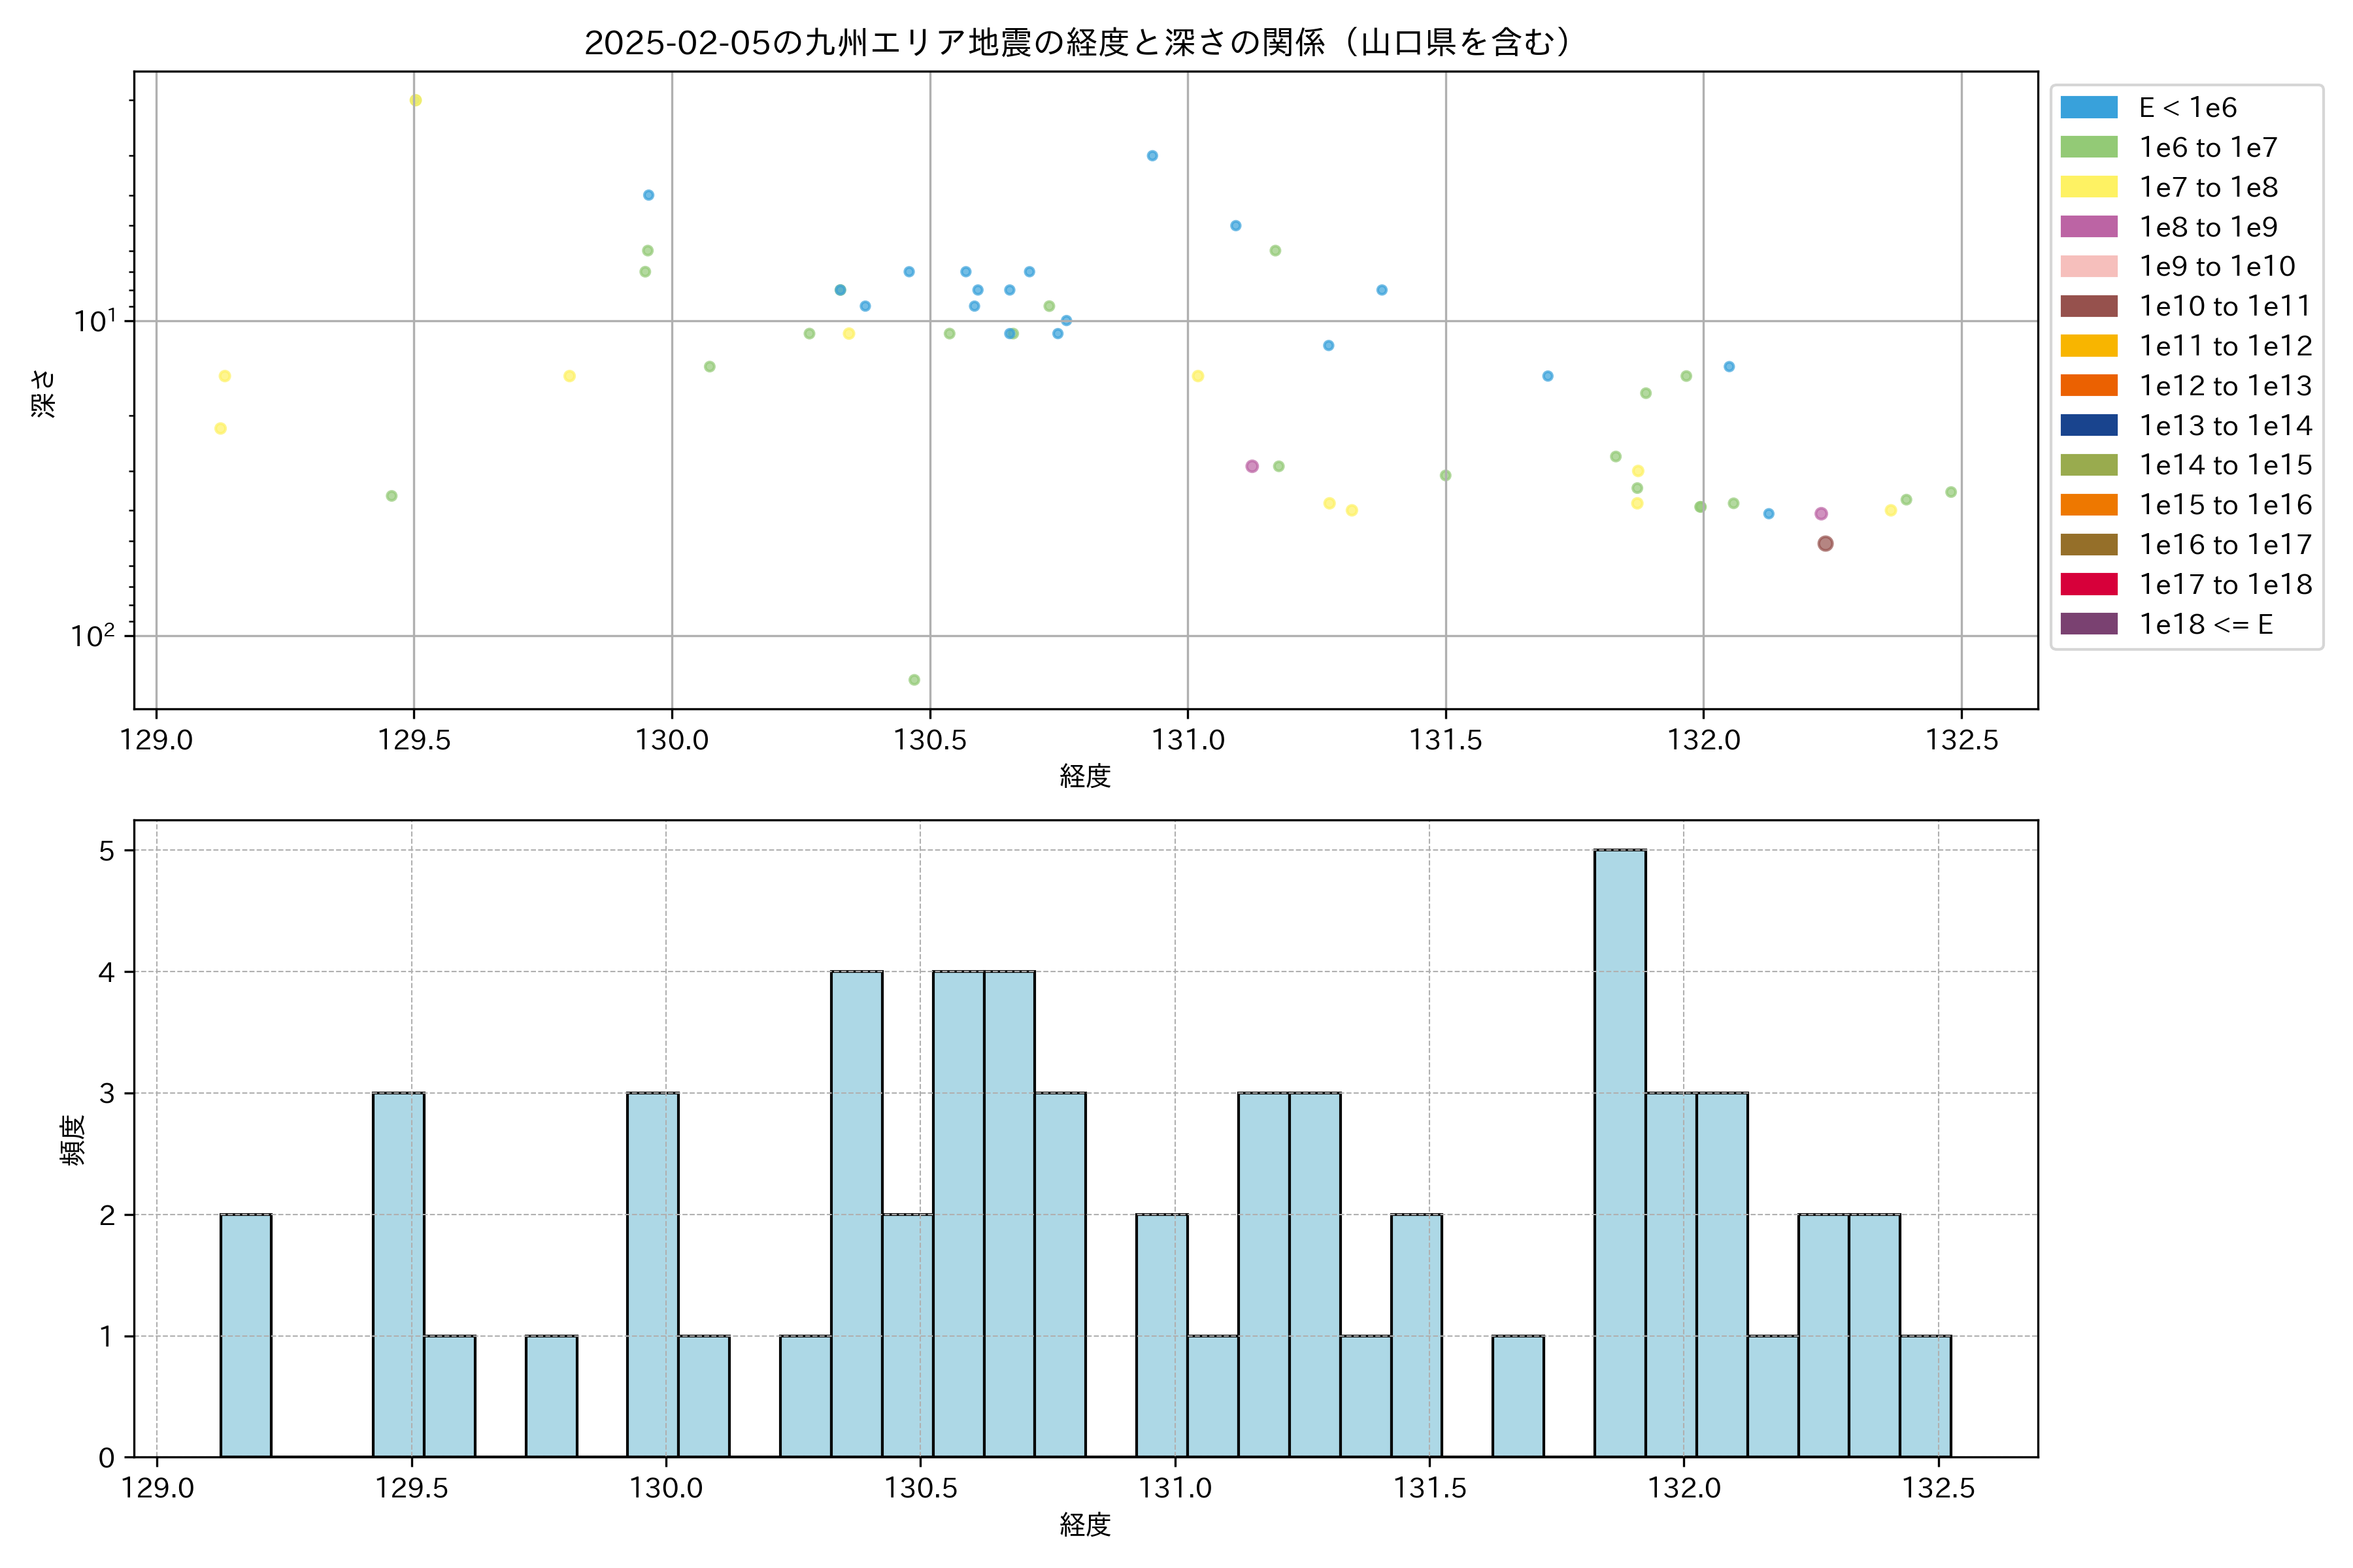Click the 1e18 <= E legend label
The image size is (2353, 1568).
point(2206,625)
